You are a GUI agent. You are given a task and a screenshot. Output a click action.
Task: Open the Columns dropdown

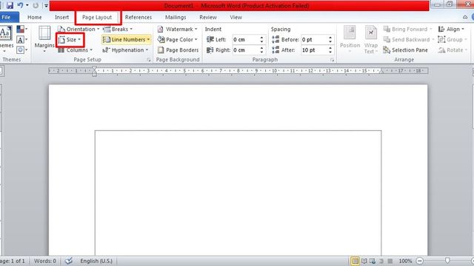point(76,50)
